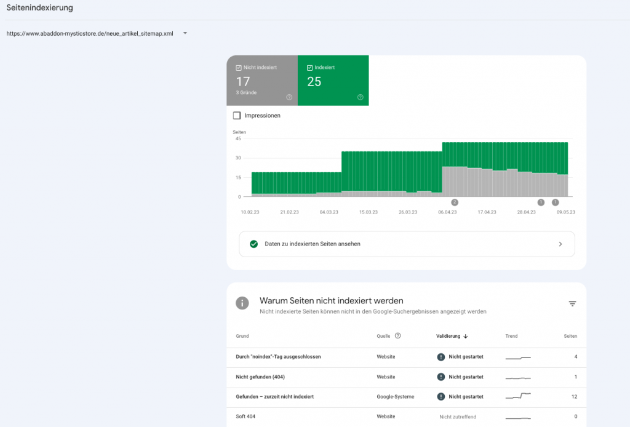Click help icon in Nicht indexiert card

[289, 97]
